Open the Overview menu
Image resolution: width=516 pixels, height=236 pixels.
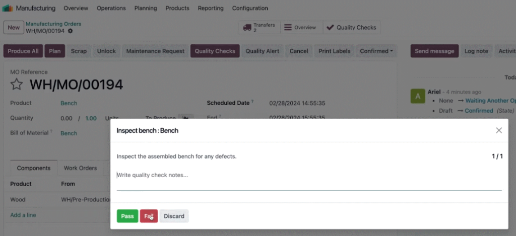(76, 8)
